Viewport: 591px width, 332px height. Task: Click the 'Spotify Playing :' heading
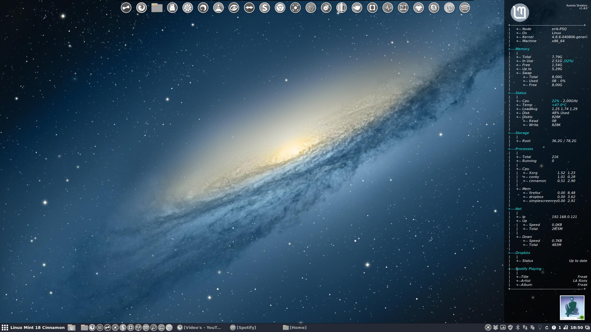pyautogui.click(x=529, y=269)
